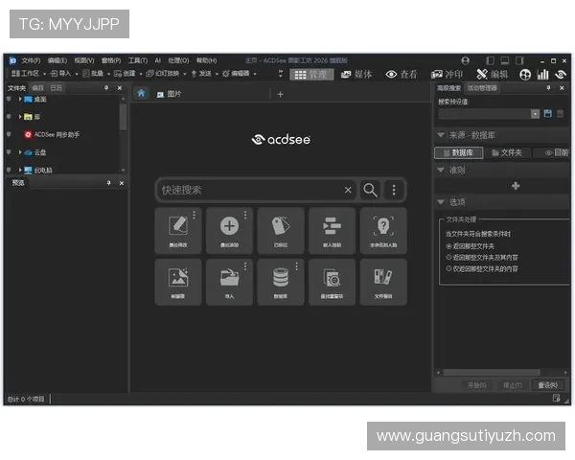575x460 pixels.
Task: Click the status bar icon at bottom right
Action: coord(556,398)
